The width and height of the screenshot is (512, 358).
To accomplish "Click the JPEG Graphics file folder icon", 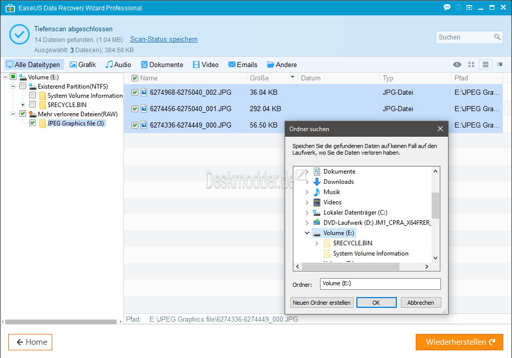I will coord(42,123).
